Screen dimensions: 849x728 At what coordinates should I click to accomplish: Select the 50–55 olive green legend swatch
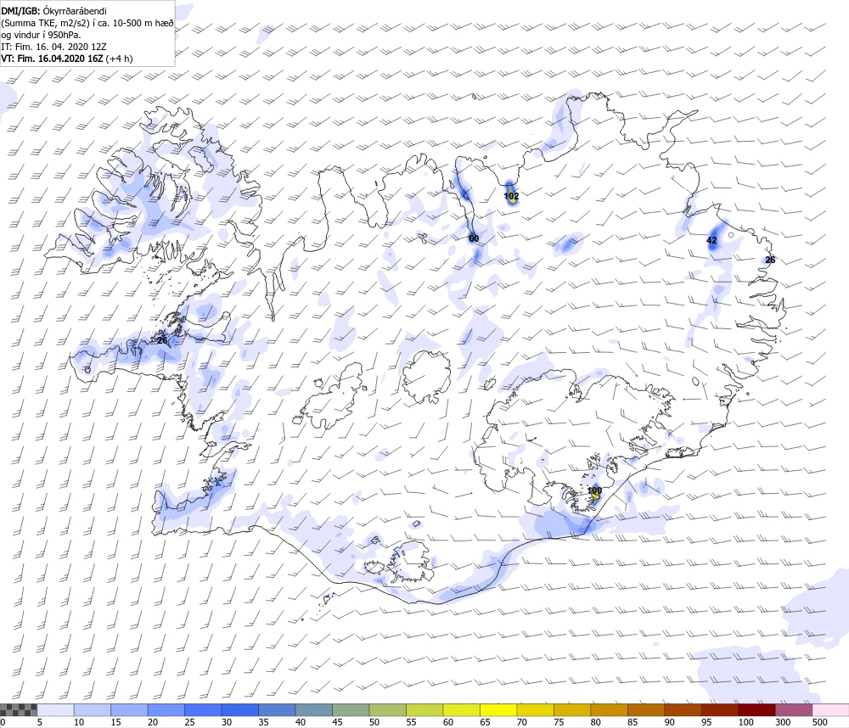click(387, 710)
